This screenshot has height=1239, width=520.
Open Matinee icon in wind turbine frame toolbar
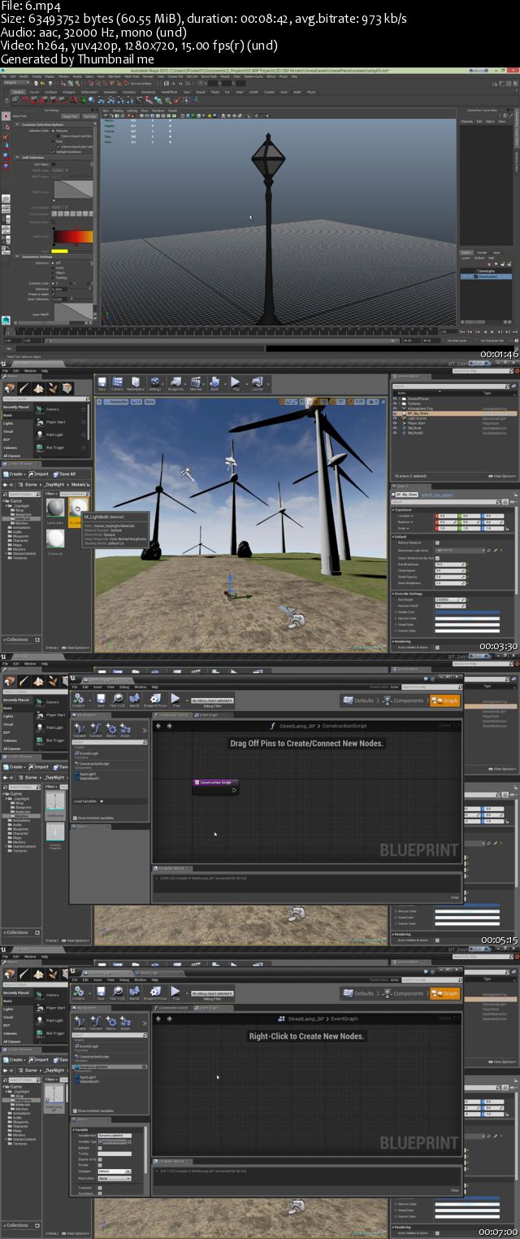coord(196,383)
